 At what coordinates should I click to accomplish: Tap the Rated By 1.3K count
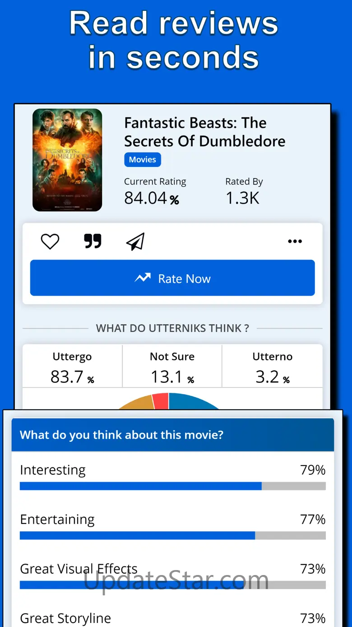(242, 198)
